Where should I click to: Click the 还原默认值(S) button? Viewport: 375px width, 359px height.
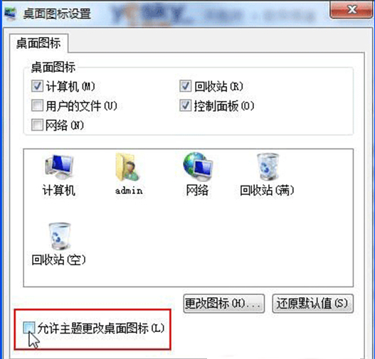coord(312,304)
